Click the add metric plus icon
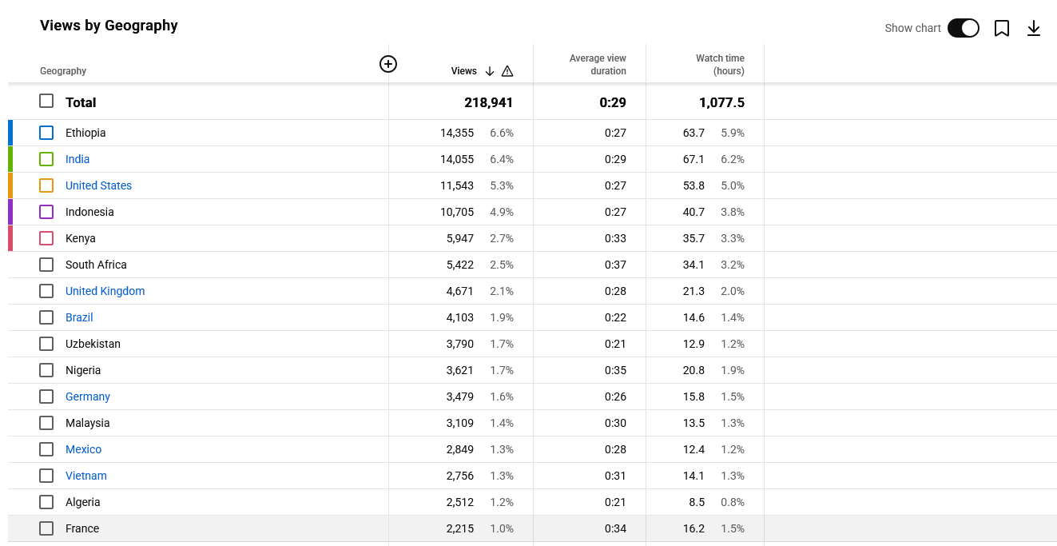Viewport: 1057px width, 546px height. (388, 64)
